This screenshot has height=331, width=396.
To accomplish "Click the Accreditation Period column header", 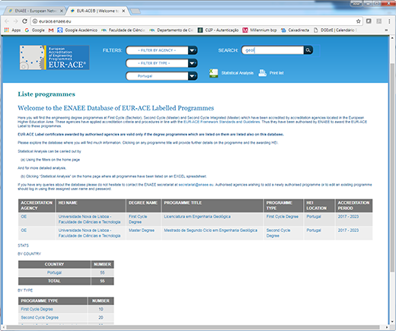I will pos(353,205).
